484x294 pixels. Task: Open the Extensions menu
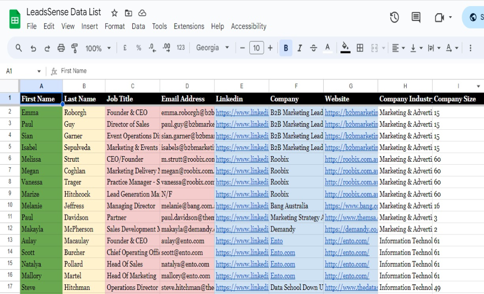click(x=189, y=26)
